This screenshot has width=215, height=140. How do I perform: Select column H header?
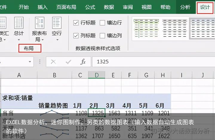(163, 75)
